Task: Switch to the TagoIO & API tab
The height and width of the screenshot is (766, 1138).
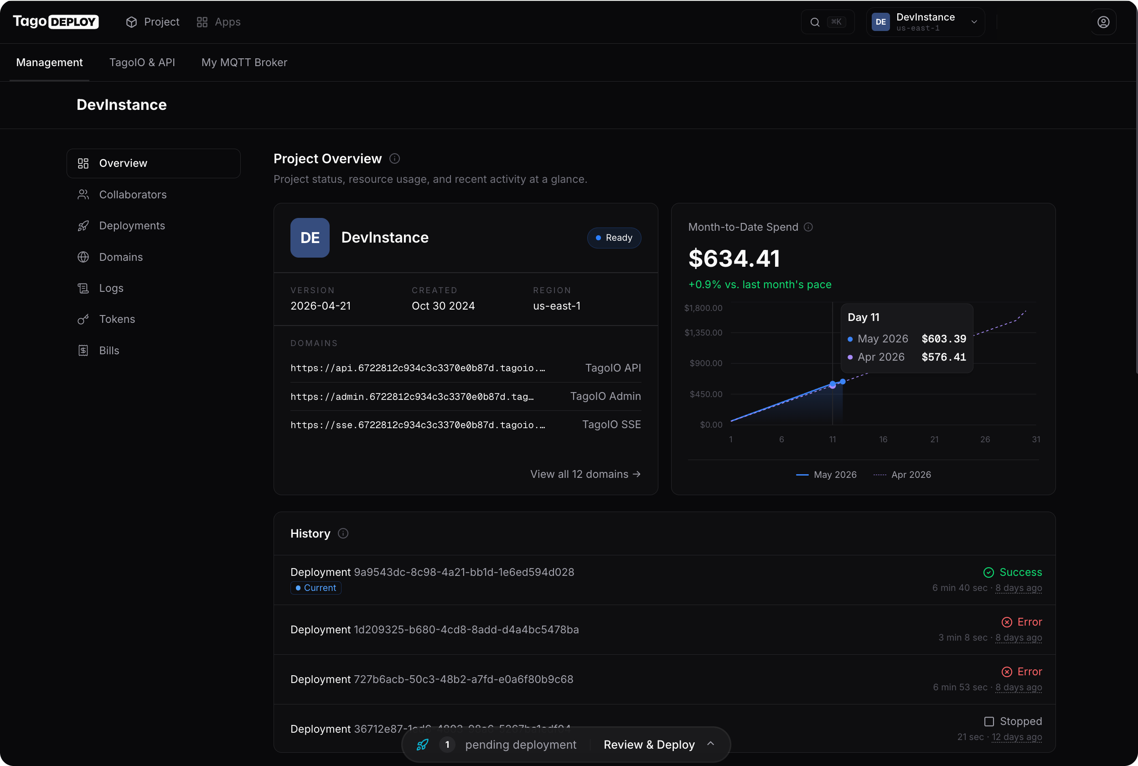Action: [x=142, y=62]
